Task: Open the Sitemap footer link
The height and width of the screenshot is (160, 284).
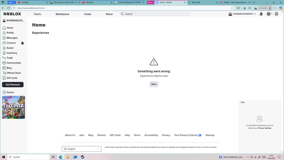Action: click(x=210, y=135)
